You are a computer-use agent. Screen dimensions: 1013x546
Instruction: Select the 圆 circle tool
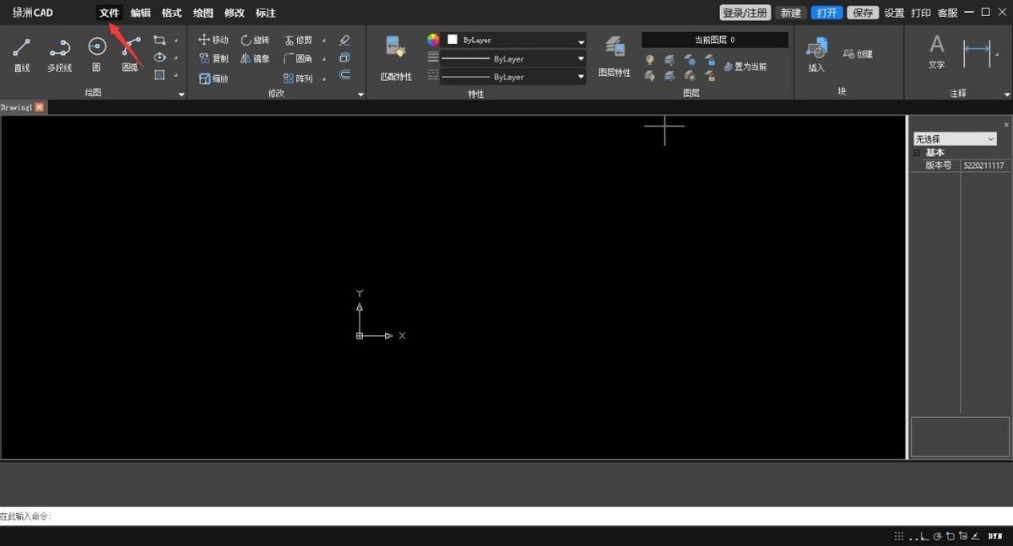coord(96,54)
